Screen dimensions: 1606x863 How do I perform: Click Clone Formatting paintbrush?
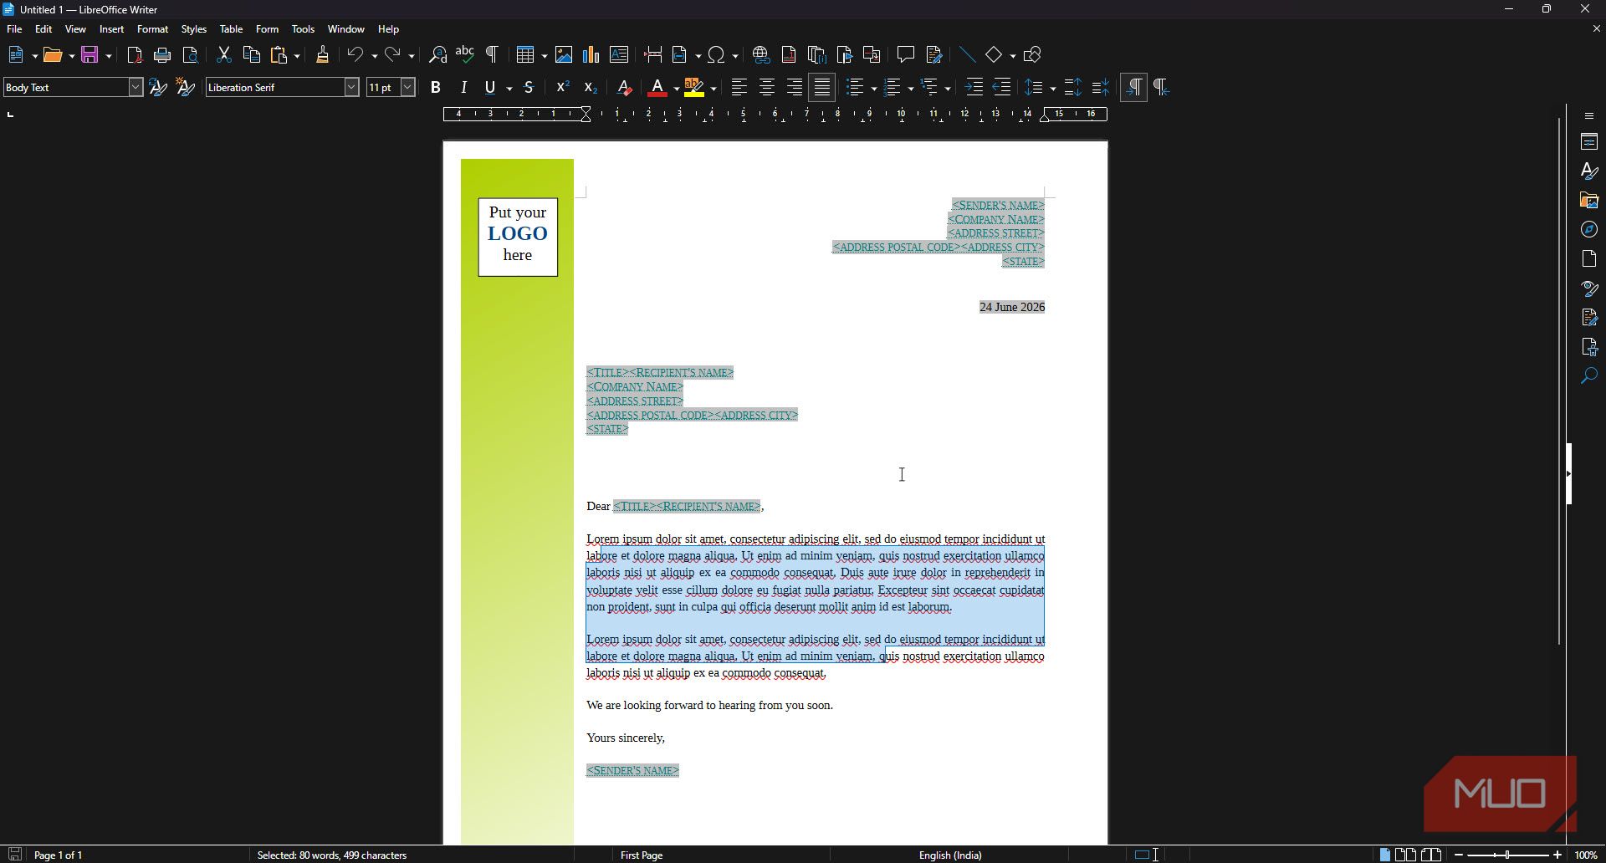coord(322,55)
